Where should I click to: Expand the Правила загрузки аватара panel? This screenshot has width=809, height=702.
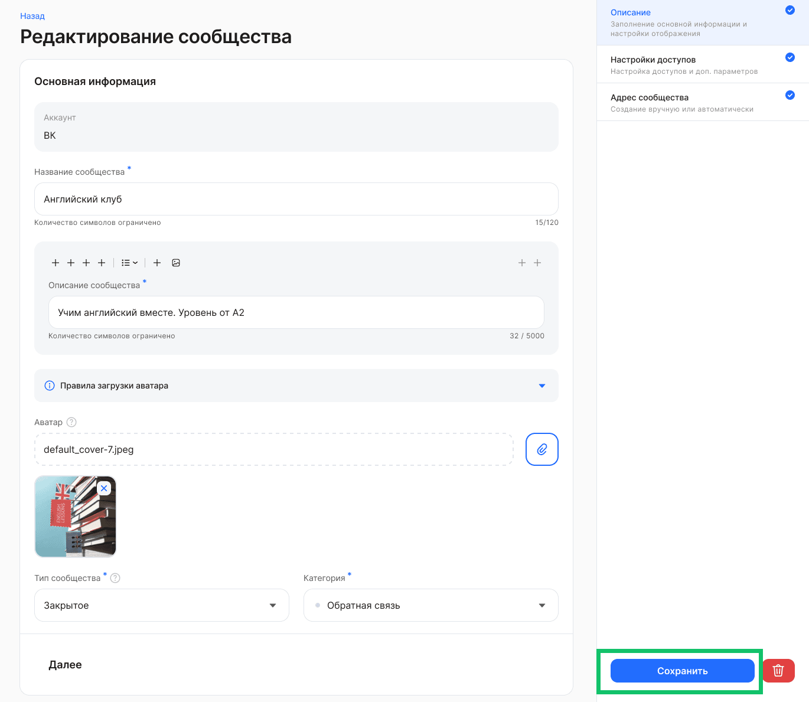[x=541, y=386]
